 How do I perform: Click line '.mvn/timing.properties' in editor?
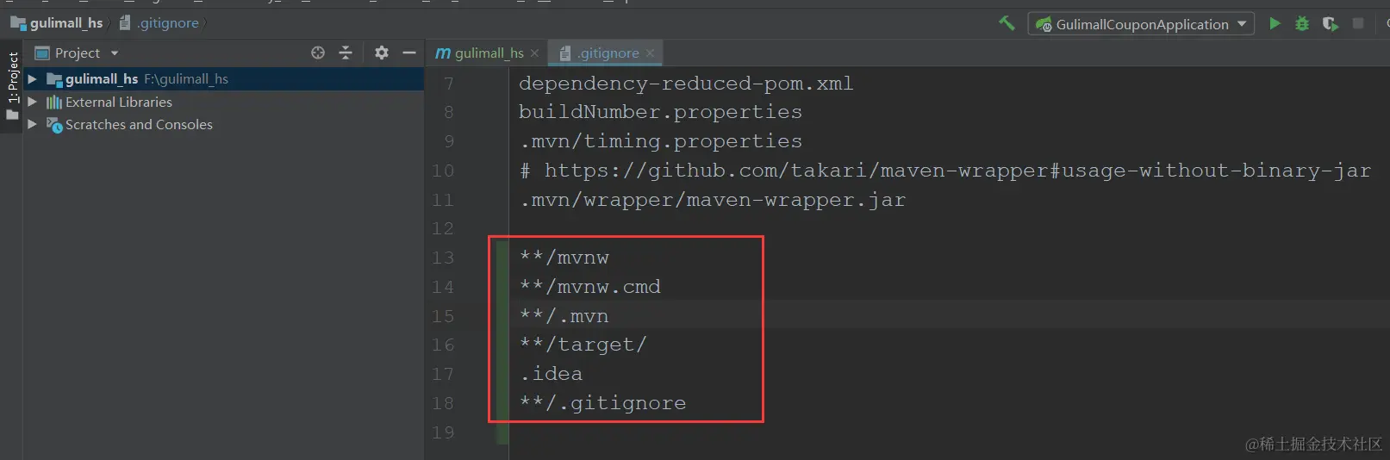coord(660,141)
